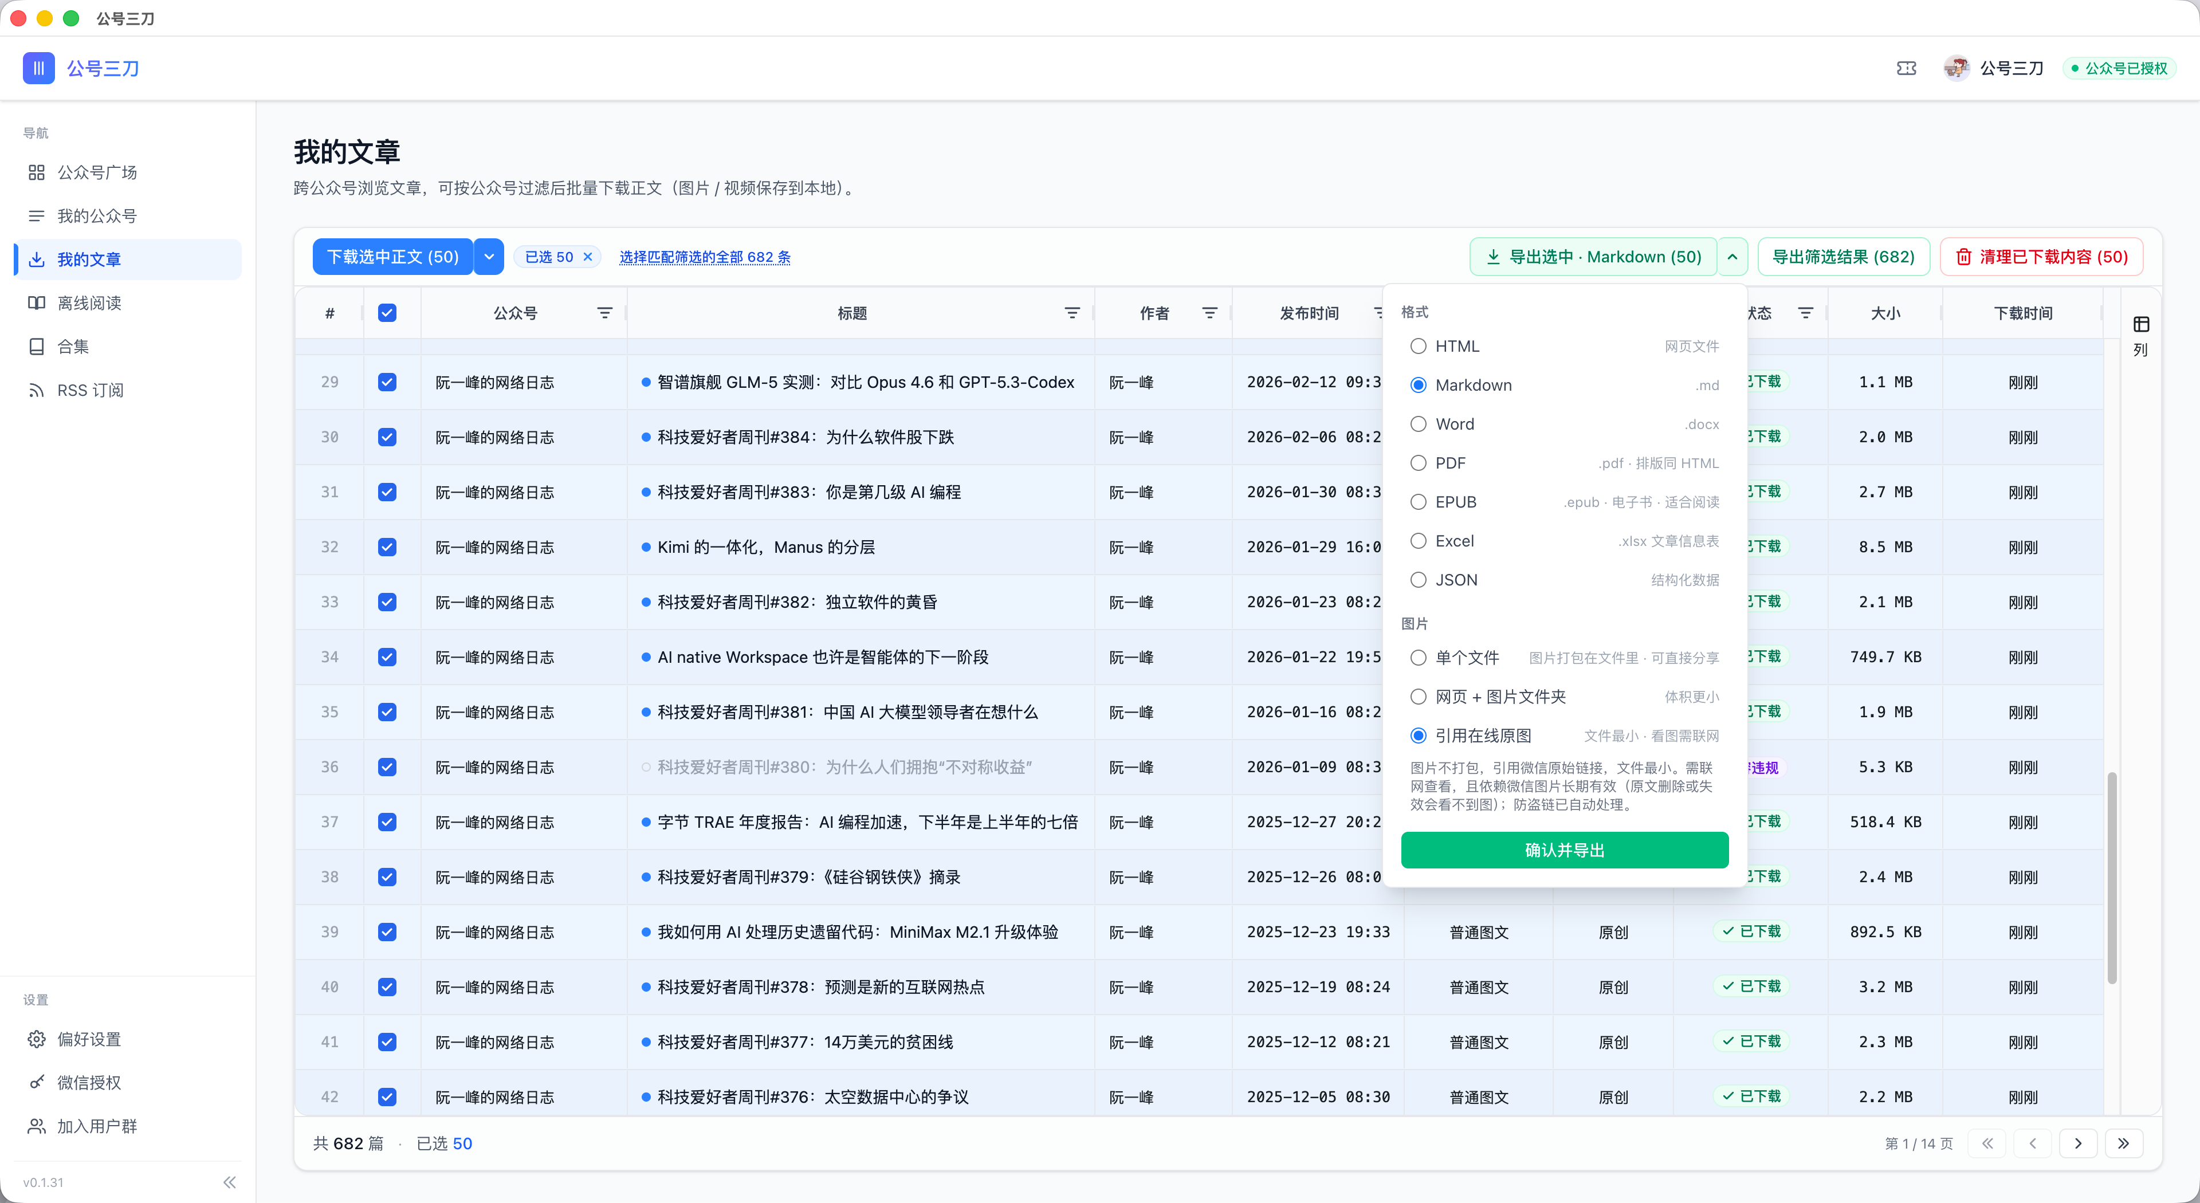
Task: Expand download button dropdown arrow
Action: pyautogui.click(x=489, y=257)
